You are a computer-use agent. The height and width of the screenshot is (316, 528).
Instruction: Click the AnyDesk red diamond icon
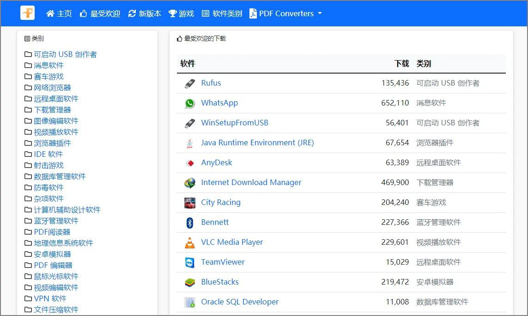click(189, 163)
